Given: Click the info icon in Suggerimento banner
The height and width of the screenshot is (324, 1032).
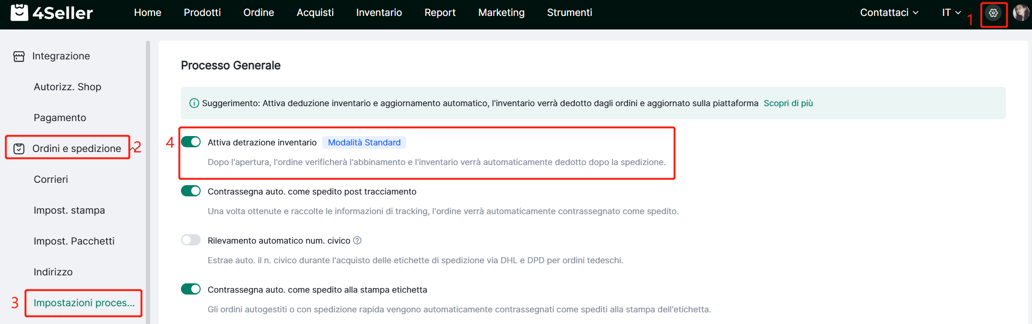Looking at the screenshot, I should click(194, 103).
